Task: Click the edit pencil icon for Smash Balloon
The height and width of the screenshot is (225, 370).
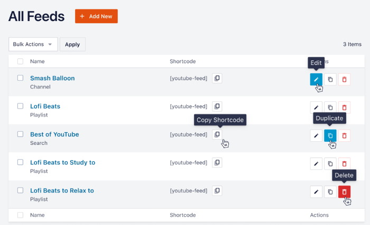Action: pyautogui.click(x=316, y=79)
